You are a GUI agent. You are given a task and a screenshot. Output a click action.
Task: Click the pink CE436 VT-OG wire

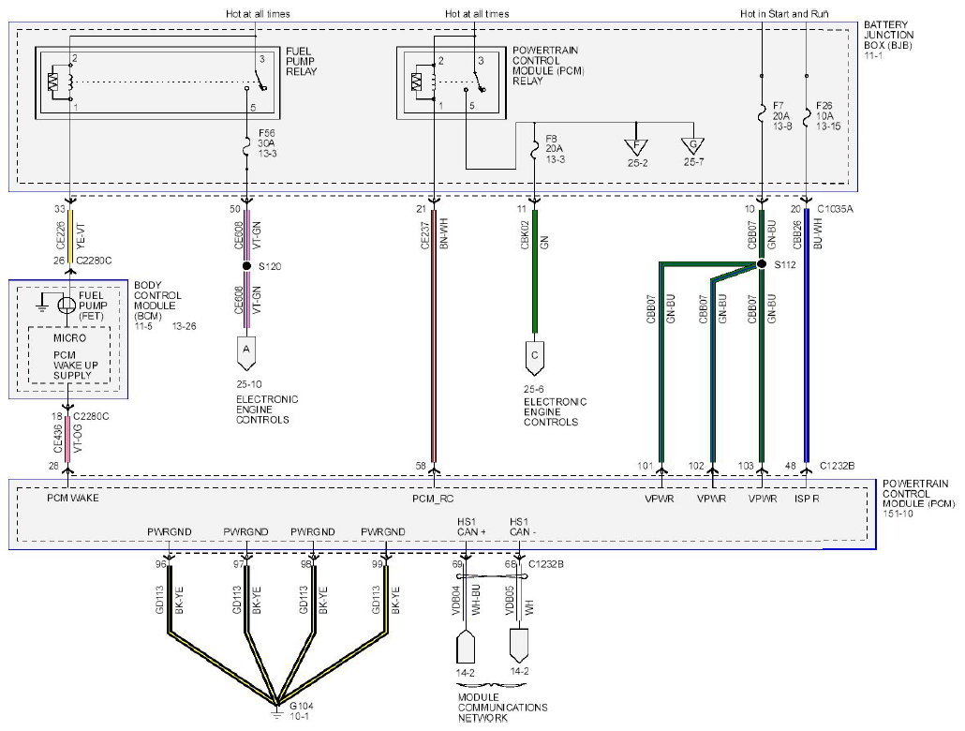67,440
